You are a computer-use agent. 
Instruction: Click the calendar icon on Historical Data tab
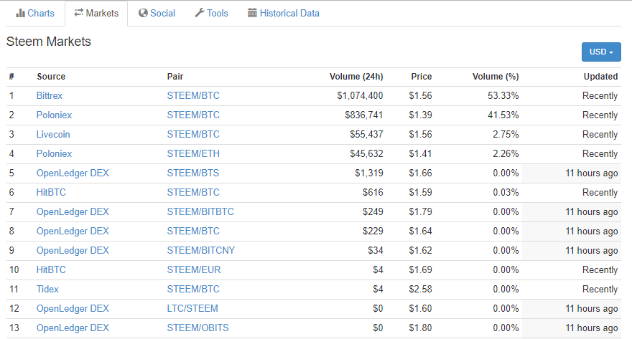coord(252,14)
